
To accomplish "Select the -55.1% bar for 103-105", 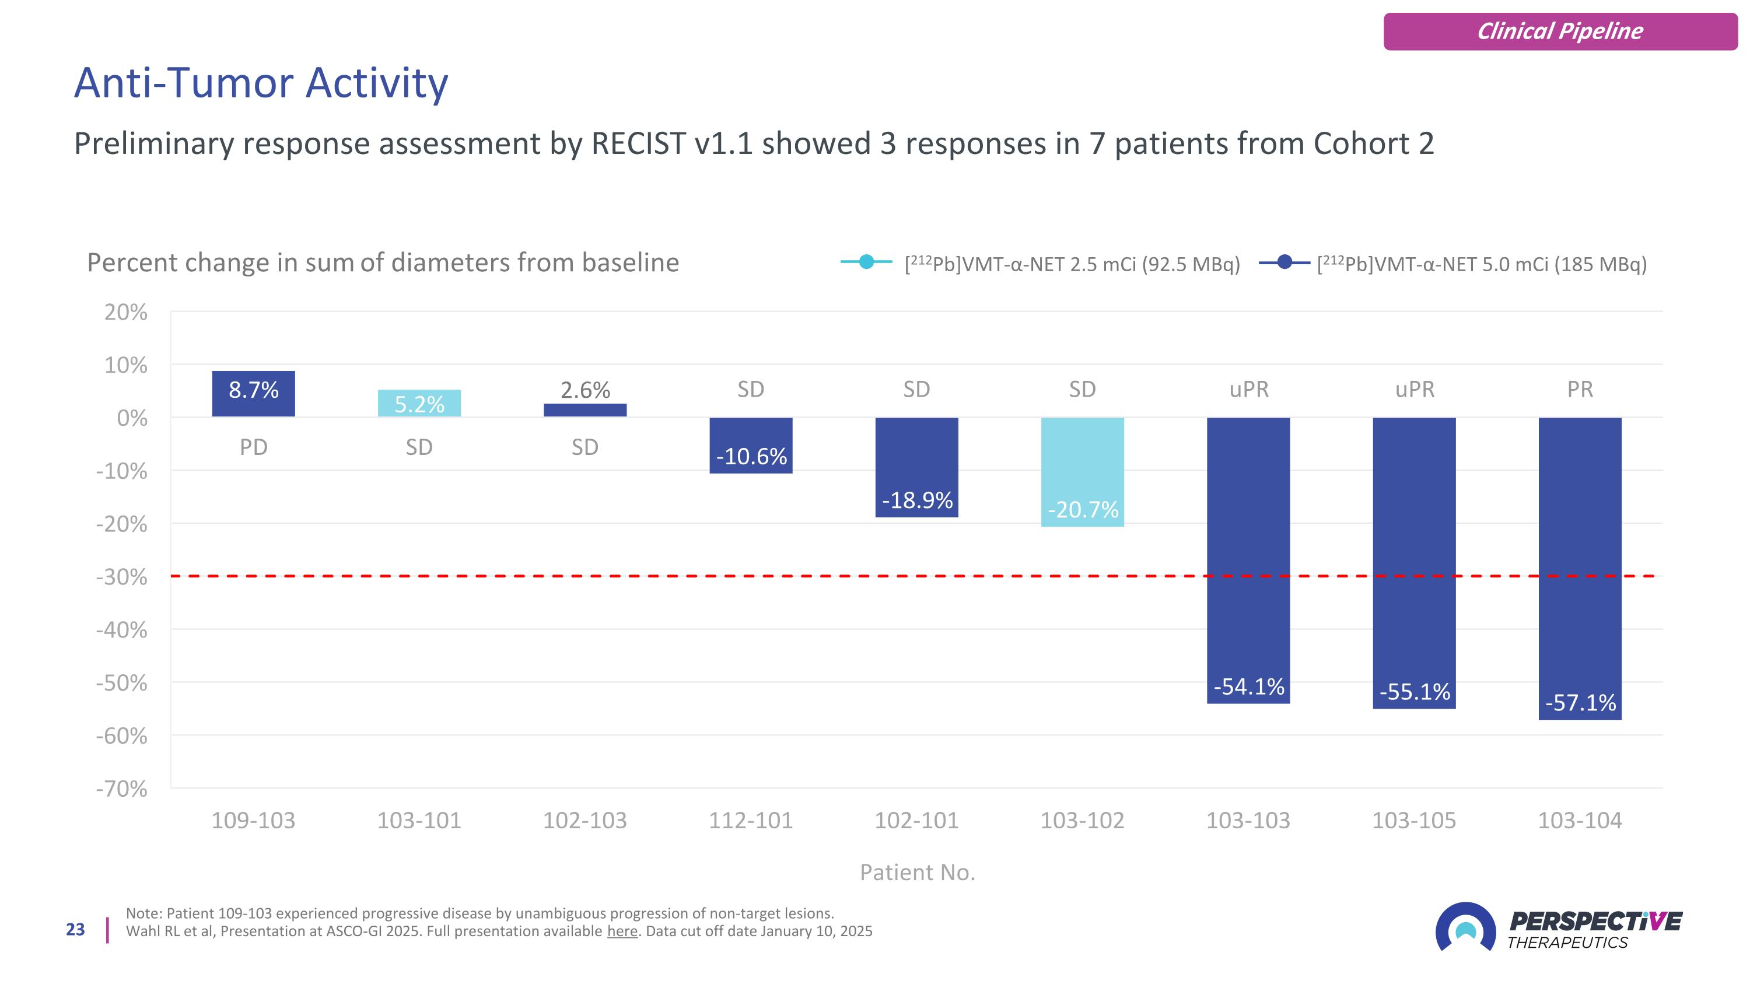I will 1414,563.
